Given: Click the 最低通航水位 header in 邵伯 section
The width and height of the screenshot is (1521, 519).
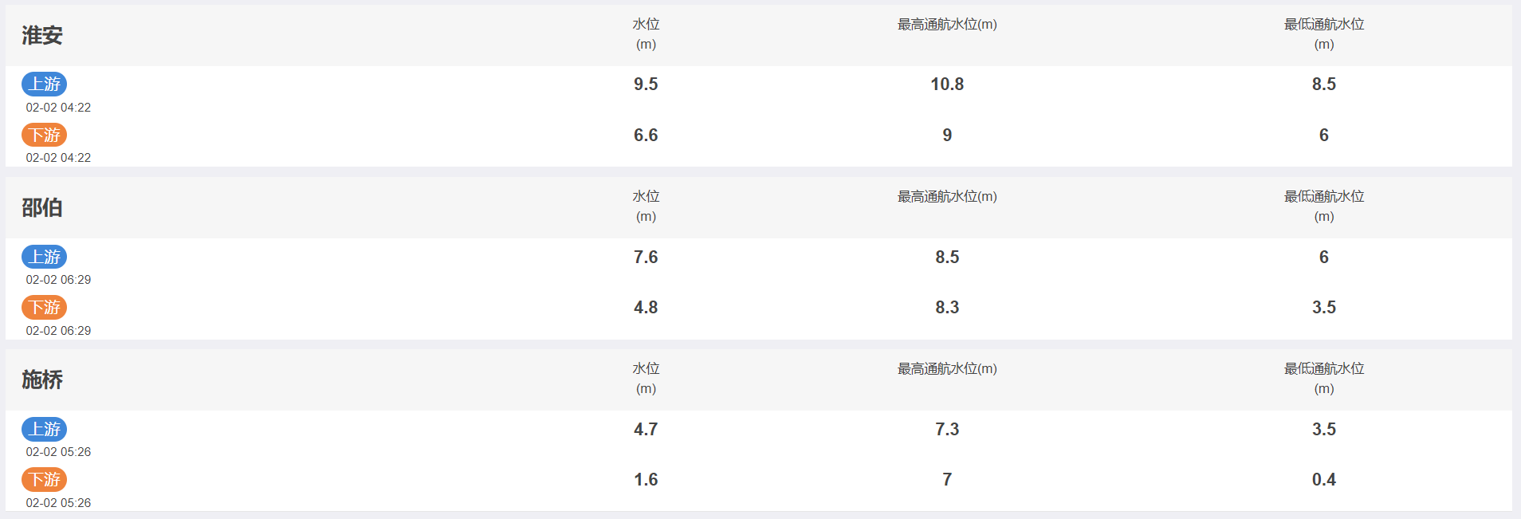Looking at the screenshot, I should point(1324,196).
